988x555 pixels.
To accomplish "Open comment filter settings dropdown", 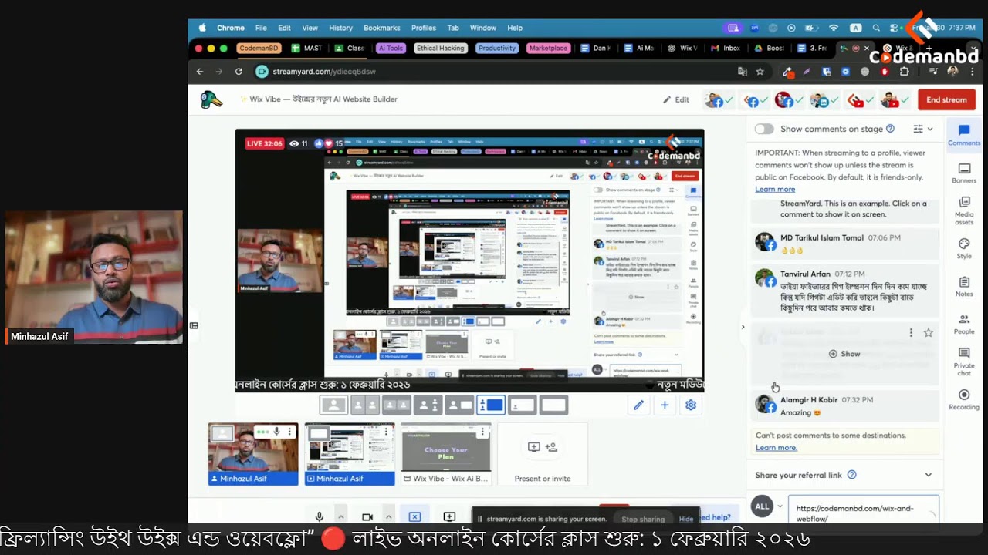I will [x=923, y=129].
